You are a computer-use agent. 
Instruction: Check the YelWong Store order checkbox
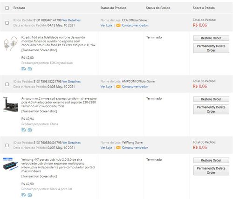coord(7,145)
